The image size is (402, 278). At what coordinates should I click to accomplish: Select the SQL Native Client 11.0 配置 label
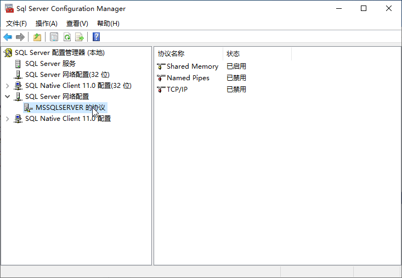click(x=68, y=119)
